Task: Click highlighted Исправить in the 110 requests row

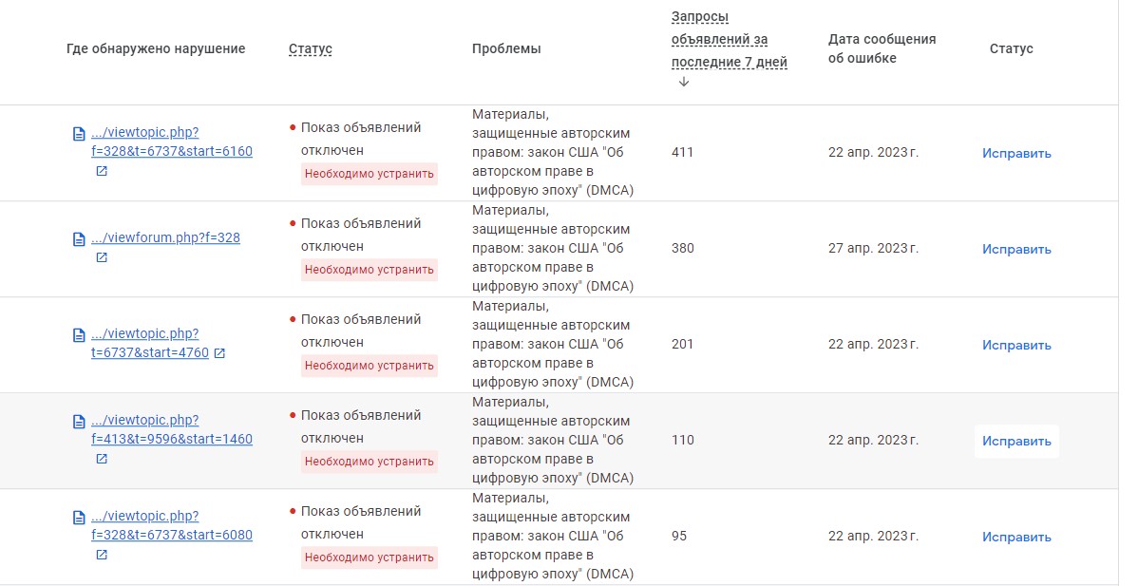Action: [1016, 441]
